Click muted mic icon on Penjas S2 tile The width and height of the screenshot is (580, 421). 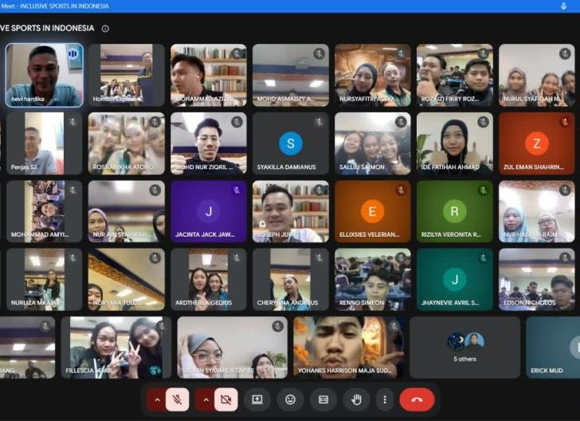[x=72, y=122]
